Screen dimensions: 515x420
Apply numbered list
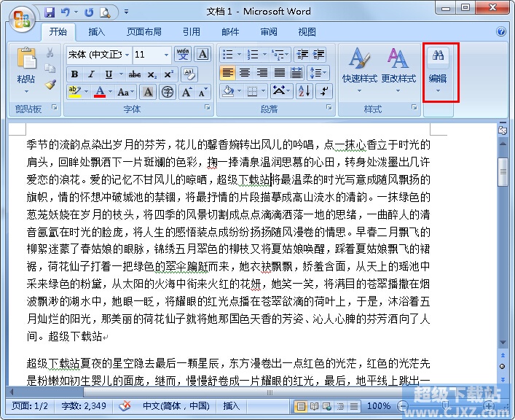click(x=252, y=54)
